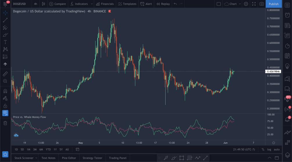This screenshot has height=162, width=292.
Task: Open the My Ideas lightbulb icon
Action: click(x=287, y=66)
